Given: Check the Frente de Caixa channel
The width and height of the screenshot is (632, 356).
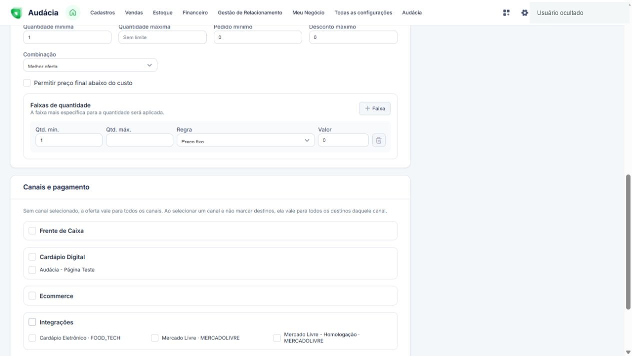Looking at the screenshot, I should click(x=32, y=231).
